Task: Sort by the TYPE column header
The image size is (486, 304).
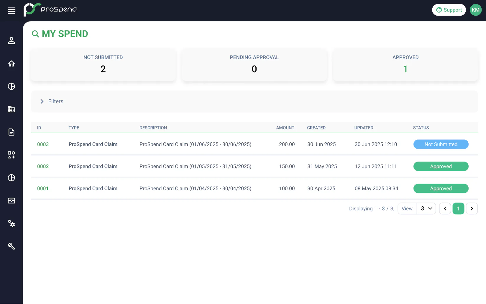Action: pyautogui.click(x=74, y=128)
